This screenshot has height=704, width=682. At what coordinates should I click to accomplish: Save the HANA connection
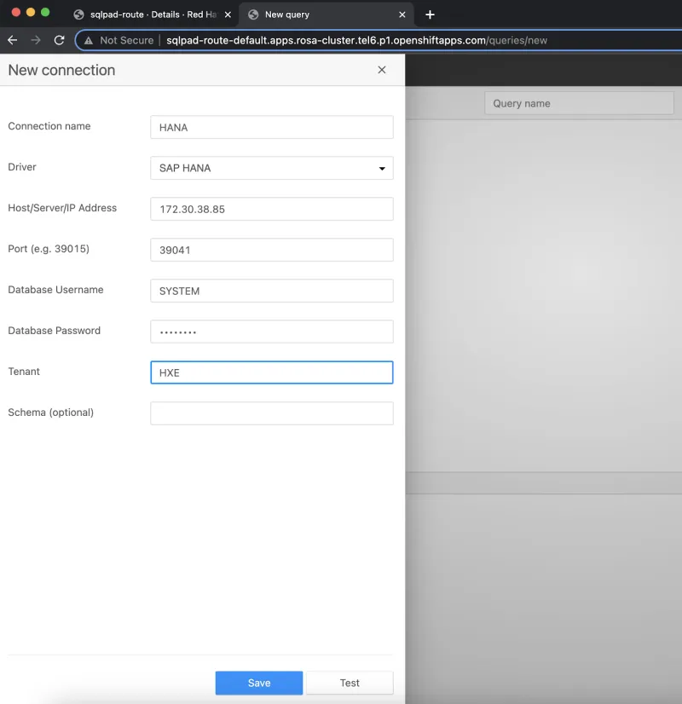(258, 682)
